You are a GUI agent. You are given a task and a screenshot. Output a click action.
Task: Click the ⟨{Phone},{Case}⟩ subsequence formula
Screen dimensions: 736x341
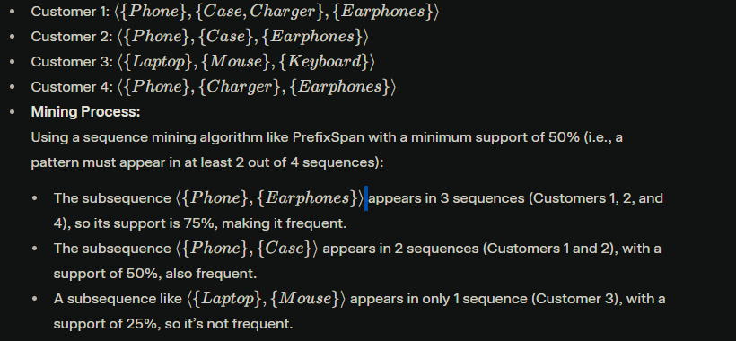pos(247,249)
